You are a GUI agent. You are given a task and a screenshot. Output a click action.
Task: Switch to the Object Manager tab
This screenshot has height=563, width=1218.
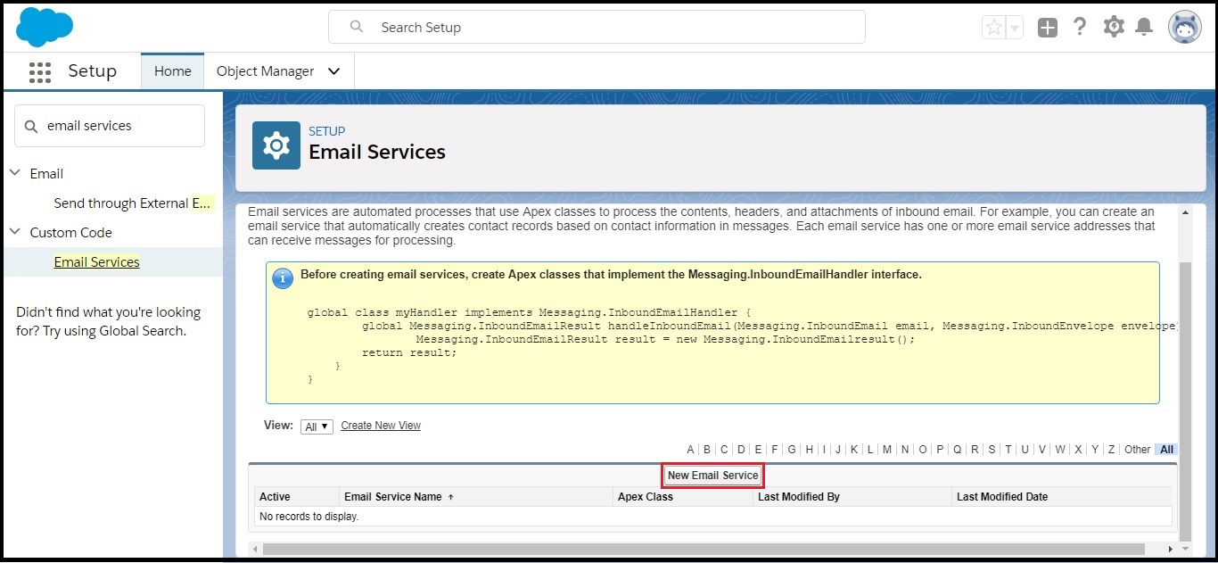tap(266, 71)
